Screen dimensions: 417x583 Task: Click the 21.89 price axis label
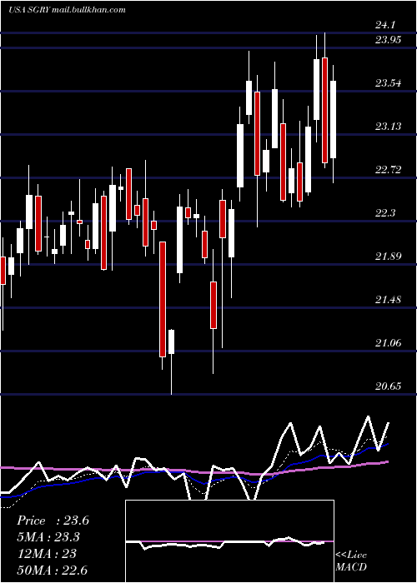click(388, 257)
